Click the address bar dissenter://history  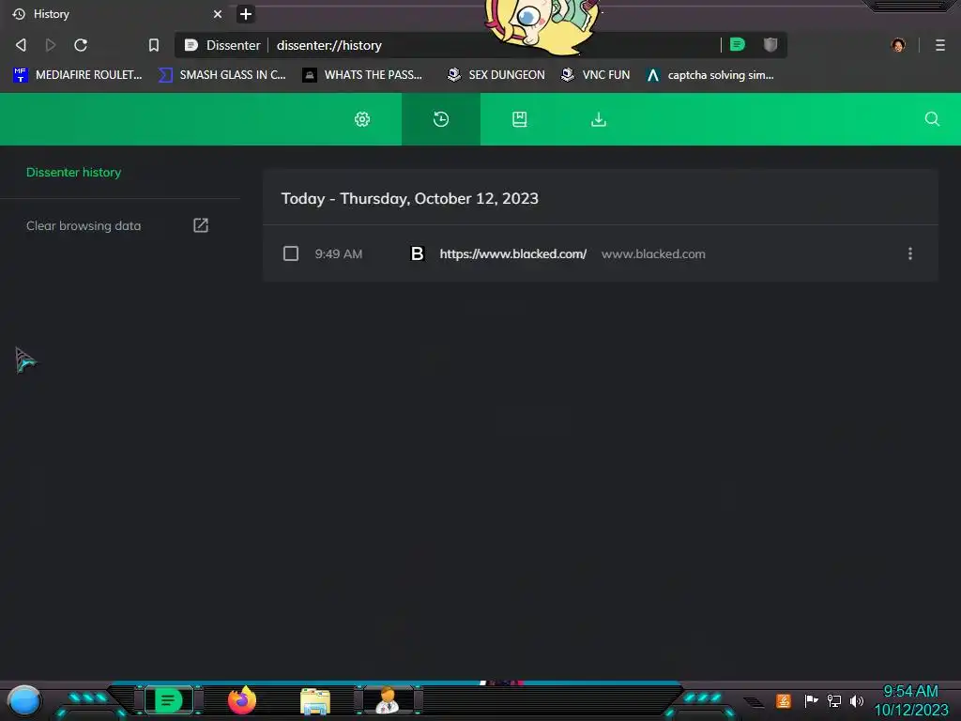click(329, 45)
